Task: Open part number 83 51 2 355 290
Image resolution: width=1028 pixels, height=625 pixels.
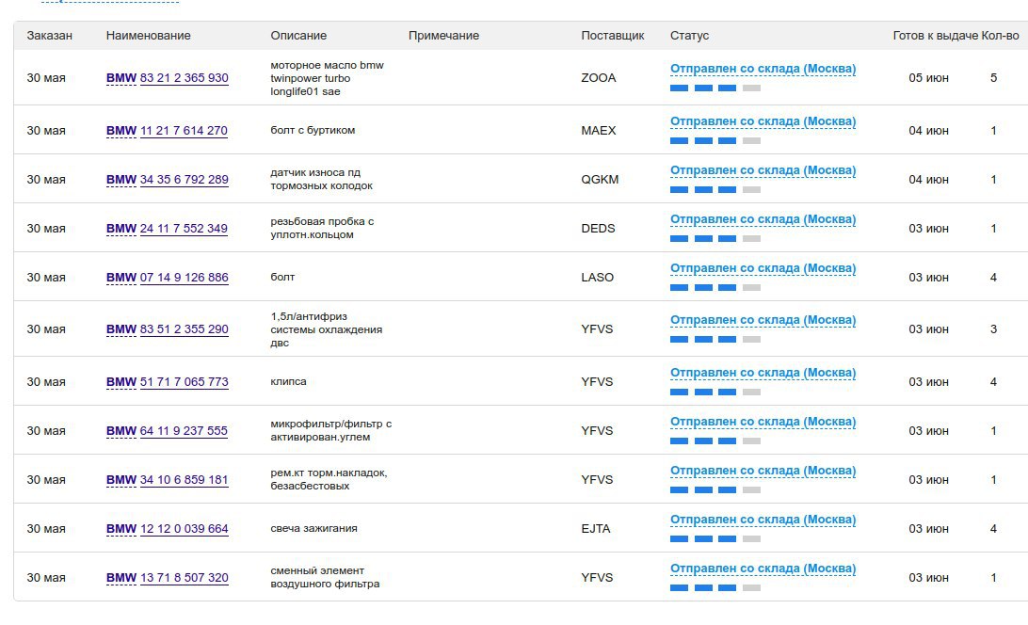Action: pyautogui.click(x=185, y=329)
